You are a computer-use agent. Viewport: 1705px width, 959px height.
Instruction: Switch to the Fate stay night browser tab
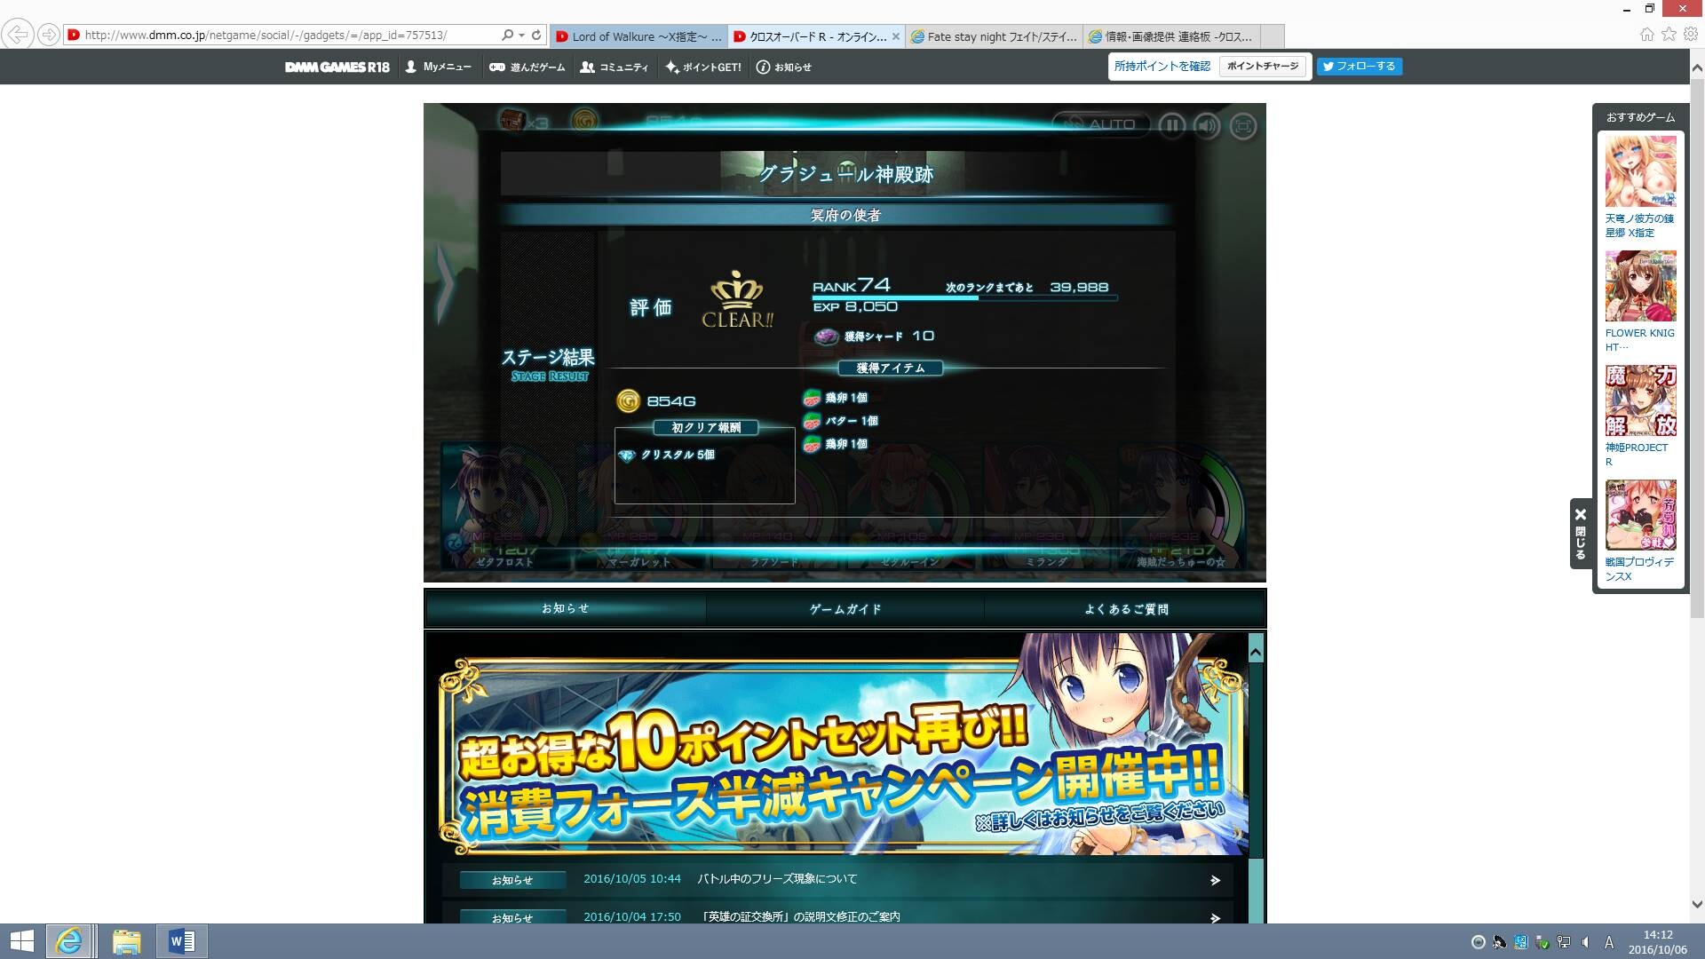coord(995,36)
